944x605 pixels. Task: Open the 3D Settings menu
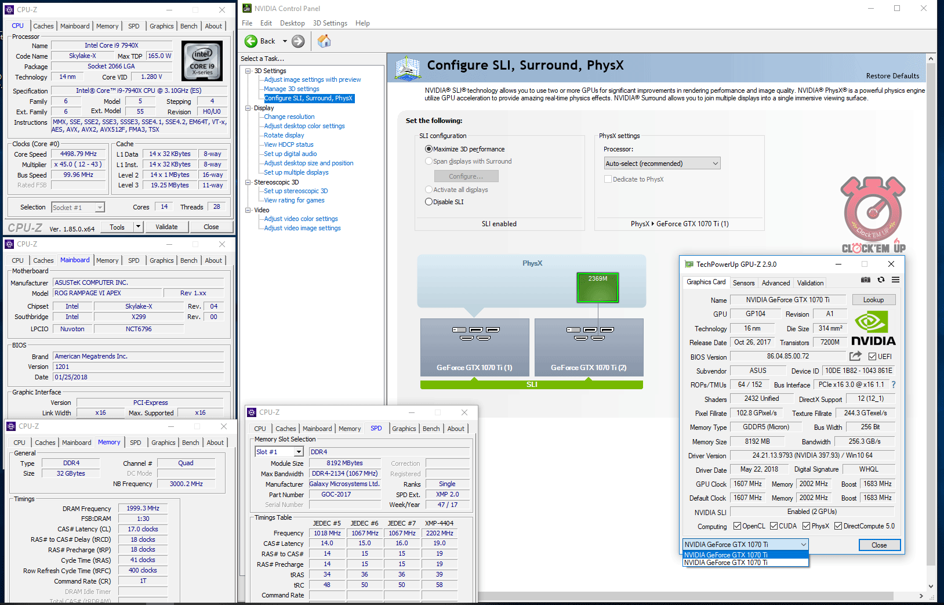(330, 23)
